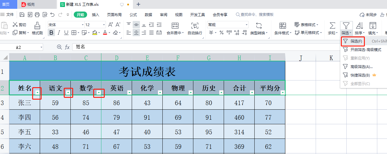Click the AutoSum (求和) sigma icon
This screenshot has width=387, height=154.
pyautogui.click(x=332, y=26)
